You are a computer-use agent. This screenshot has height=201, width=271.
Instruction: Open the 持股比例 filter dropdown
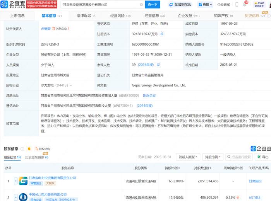coord(213,157)
